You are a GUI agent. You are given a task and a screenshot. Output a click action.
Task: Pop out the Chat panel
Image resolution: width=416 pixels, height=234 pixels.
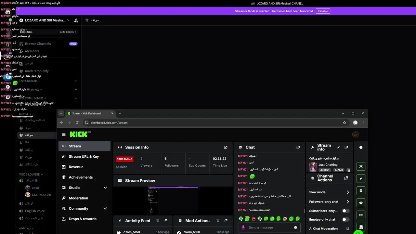298,147
